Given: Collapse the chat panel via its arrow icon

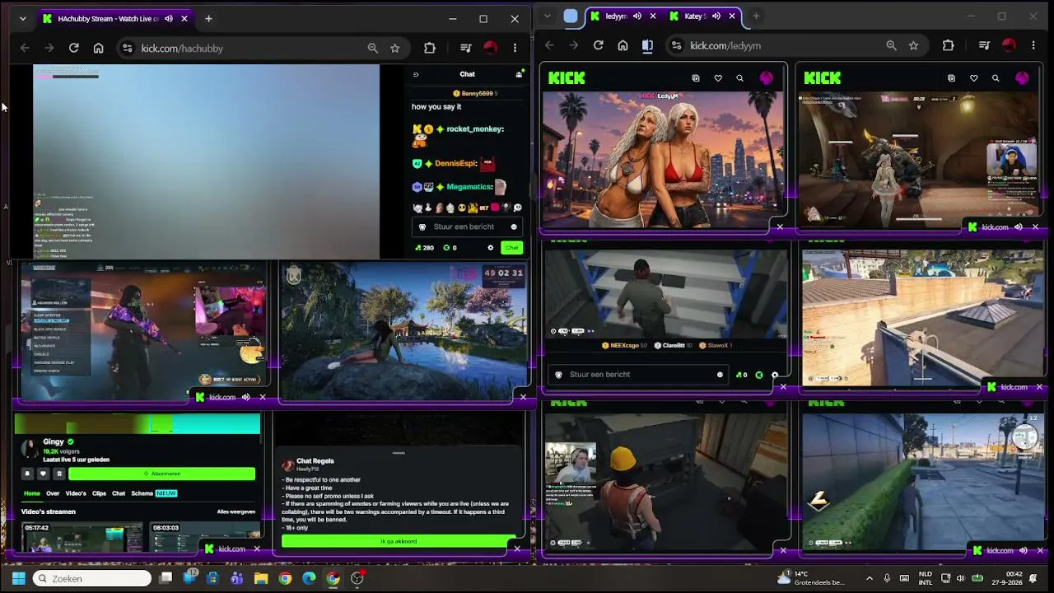Looking at the screenshot, I should pyautogui.click(x=416, y=74).
